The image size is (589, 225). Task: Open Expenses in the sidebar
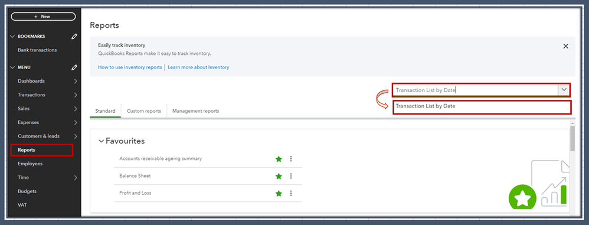(x=28, y=122)
